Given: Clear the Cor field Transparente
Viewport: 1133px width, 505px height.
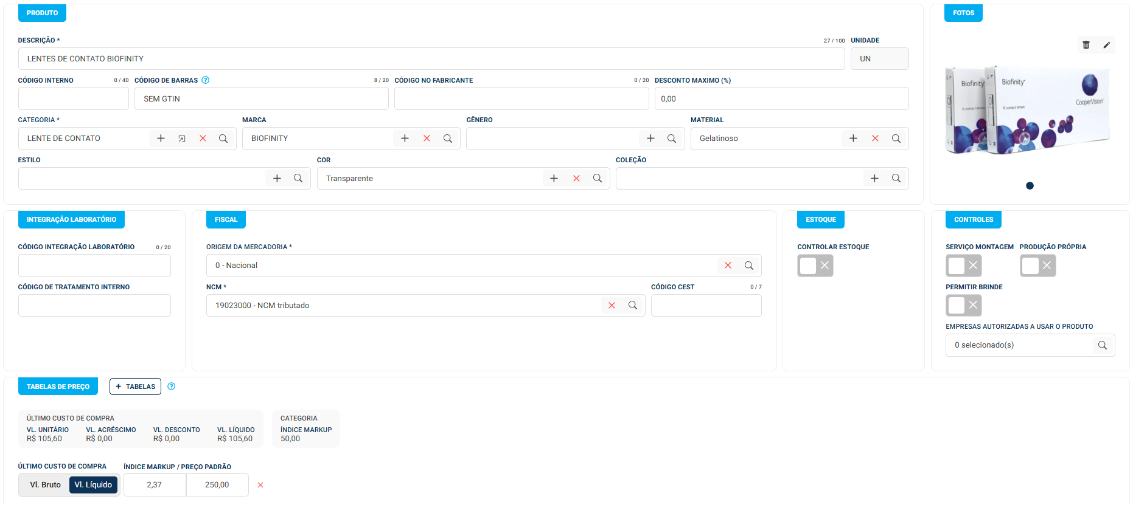Looking at the screenshot, I should (x=576, y=178).
